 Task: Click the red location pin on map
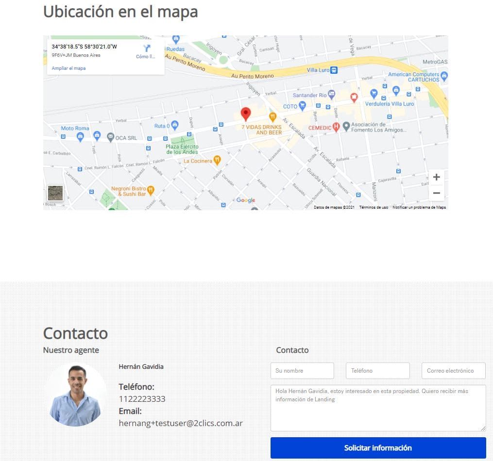246,114
